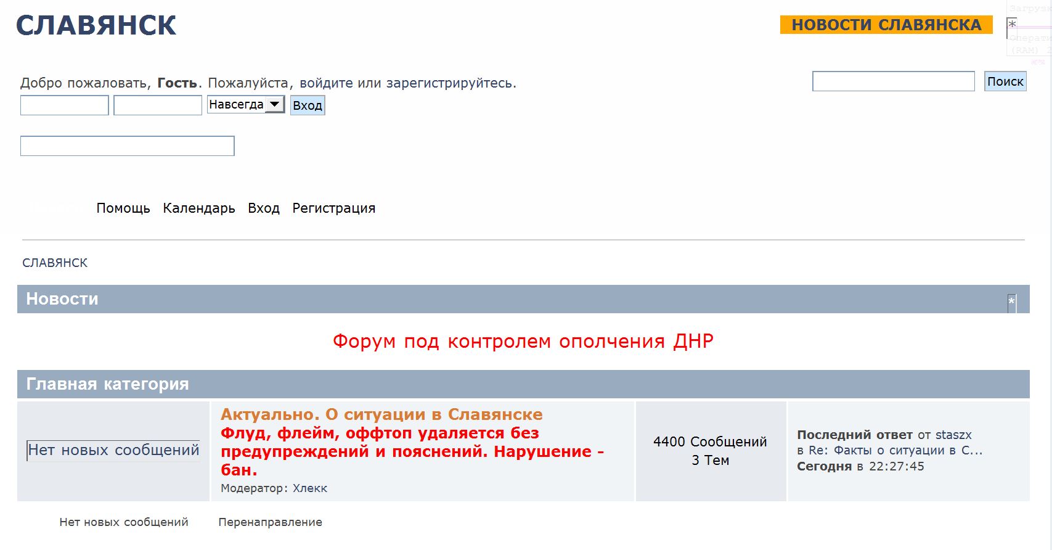Viewport: 1052px width, 550px height.
Task: Click the username input field
Action: pyautogui.click(x=65, y=105)
